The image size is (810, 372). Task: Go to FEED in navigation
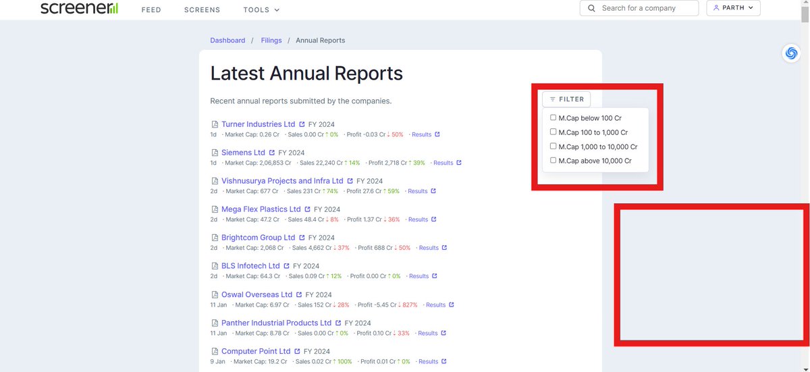[x=151, y=10]
